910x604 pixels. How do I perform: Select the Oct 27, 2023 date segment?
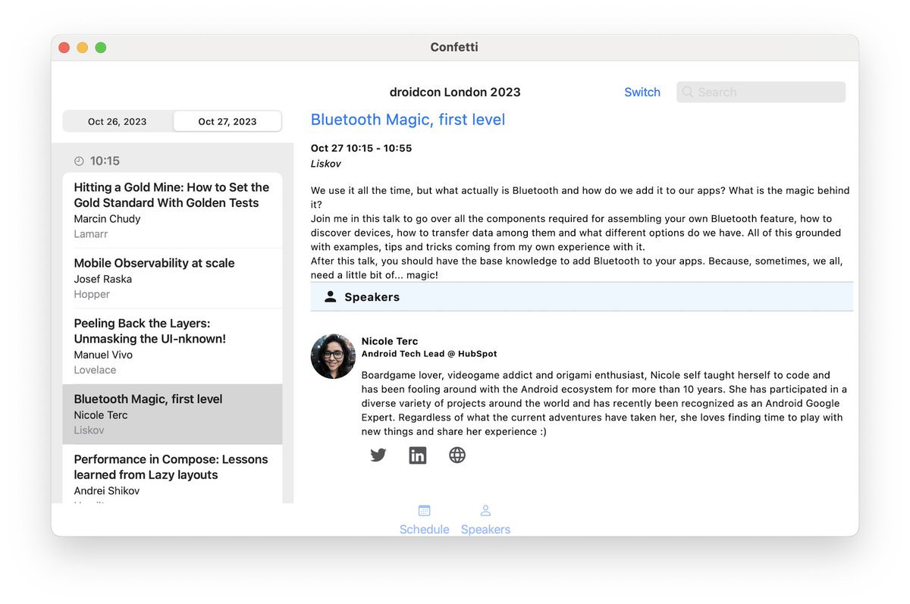(x=227, y=121)
